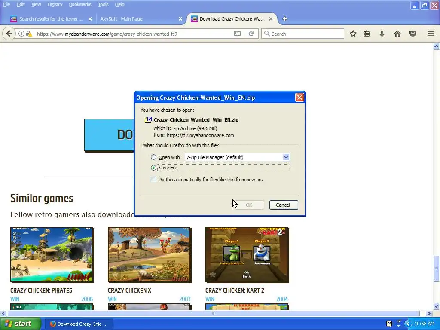Screen dimensions: 440x330
Task: Click the URL address field
Action: [133, 34]
